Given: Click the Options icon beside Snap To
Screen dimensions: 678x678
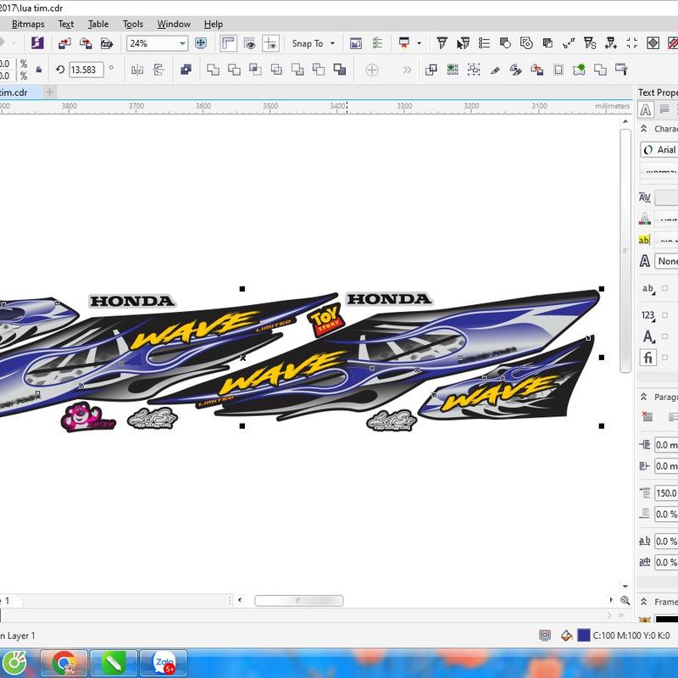Looking at the screenshot, I should pos(356,43).
